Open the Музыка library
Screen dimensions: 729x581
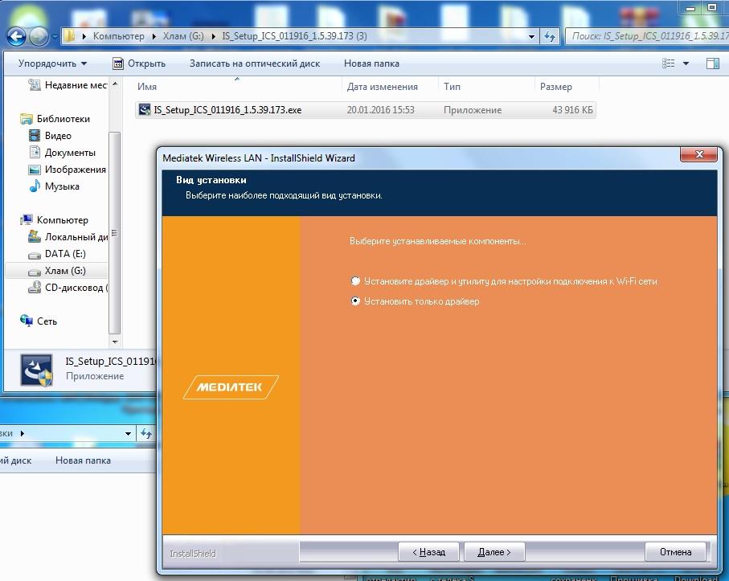[x=55, y=186]
